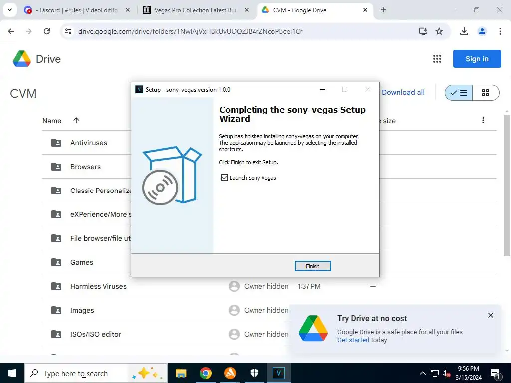Click the Vegas icon in the Setup title bar
The height and width of the screenshot is (383, 511).
pos(139,90)
